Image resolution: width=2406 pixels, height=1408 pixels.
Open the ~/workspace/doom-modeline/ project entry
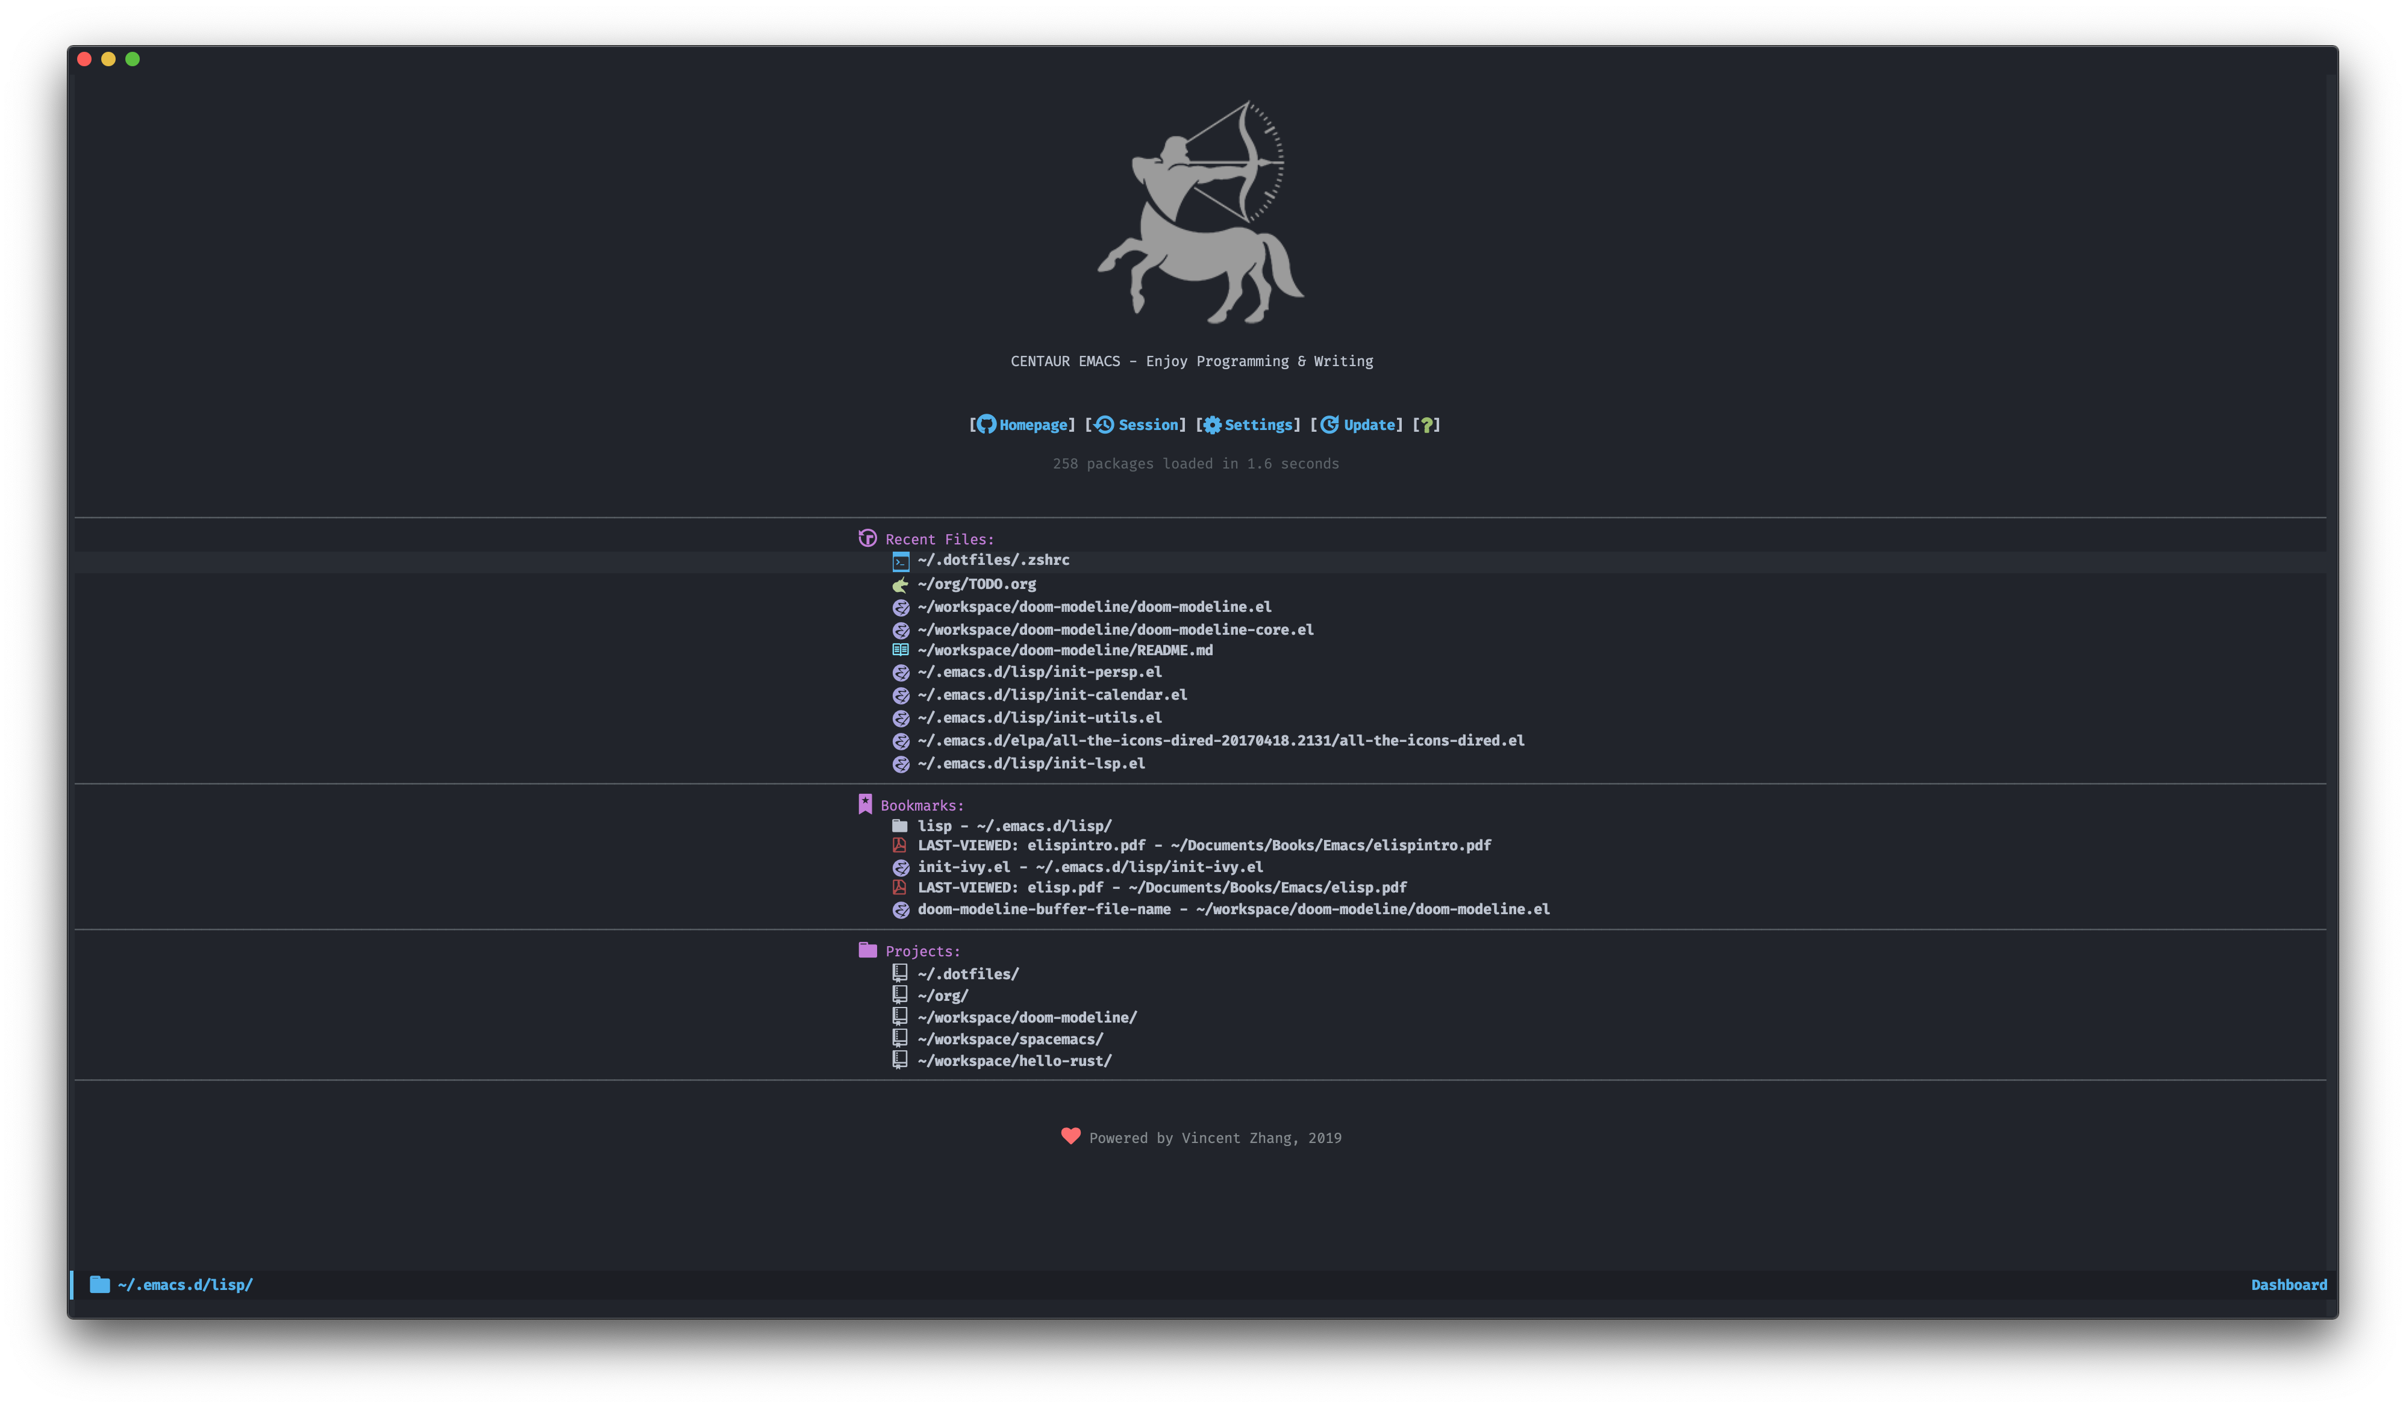click(1026, 1018)
